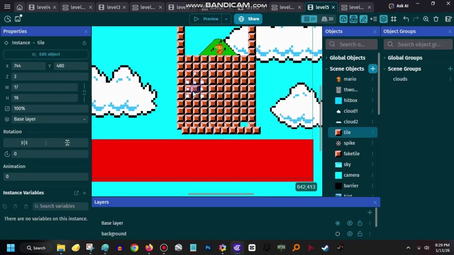Open the Preview options dropdown arrow
This screenshot has height=255, width=454.
[226, 19]
